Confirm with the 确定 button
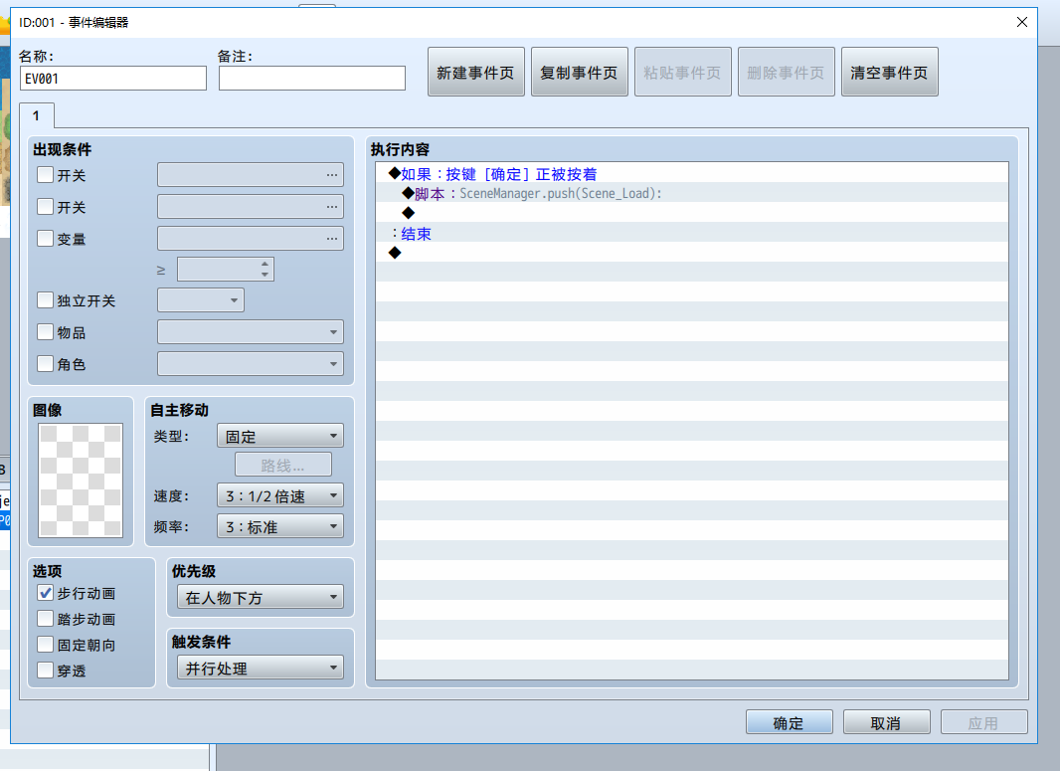The height and width of the screenshot is (771, 1060). [789, 722]
